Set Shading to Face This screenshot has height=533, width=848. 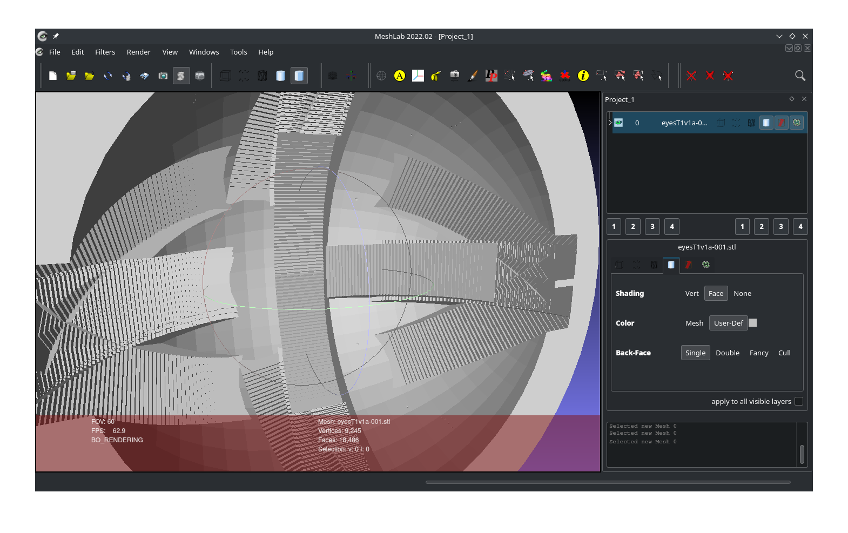[x=716, y=293]
